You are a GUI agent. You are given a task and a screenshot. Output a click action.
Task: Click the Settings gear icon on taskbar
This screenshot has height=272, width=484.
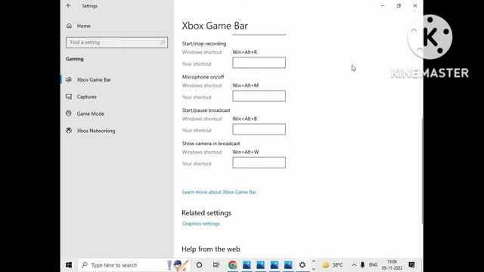tap(302, 265)
